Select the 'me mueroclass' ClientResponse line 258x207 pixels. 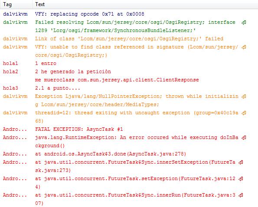click(117, 80)
